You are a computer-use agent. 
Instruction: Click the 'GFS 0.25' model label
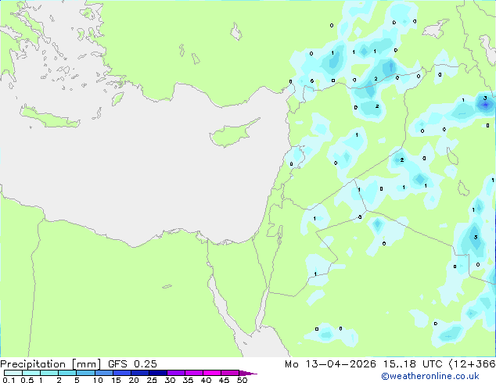pos(132,364)
